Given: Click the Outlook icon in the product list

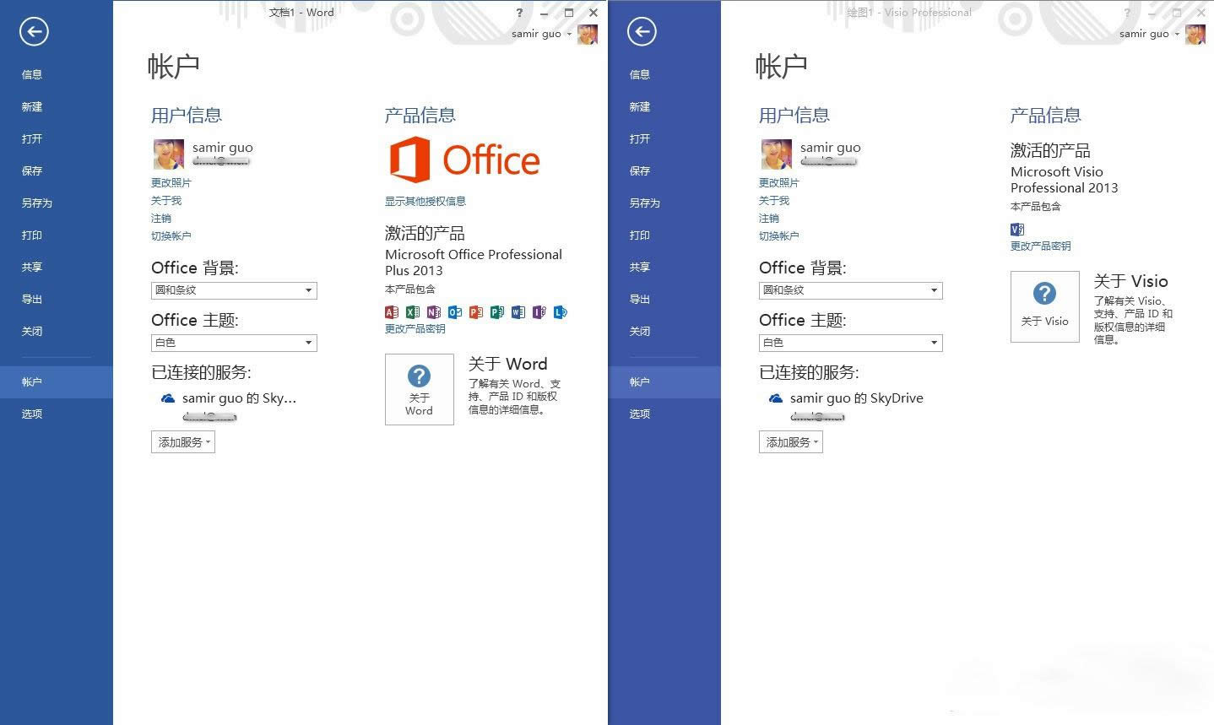Looking at the screenshot, I should 455,312.
